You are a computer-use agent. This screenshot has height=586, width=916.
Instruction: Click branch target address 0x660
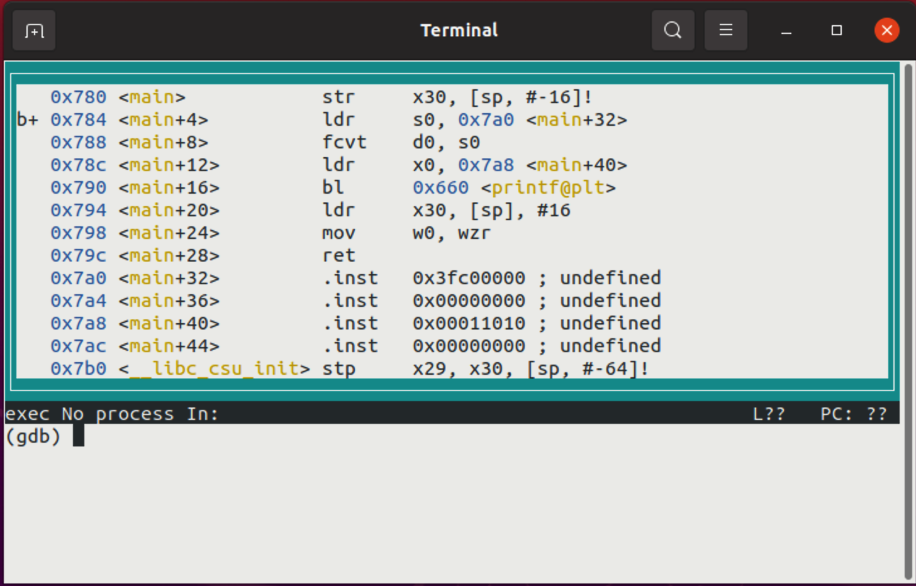click(440, 187)
